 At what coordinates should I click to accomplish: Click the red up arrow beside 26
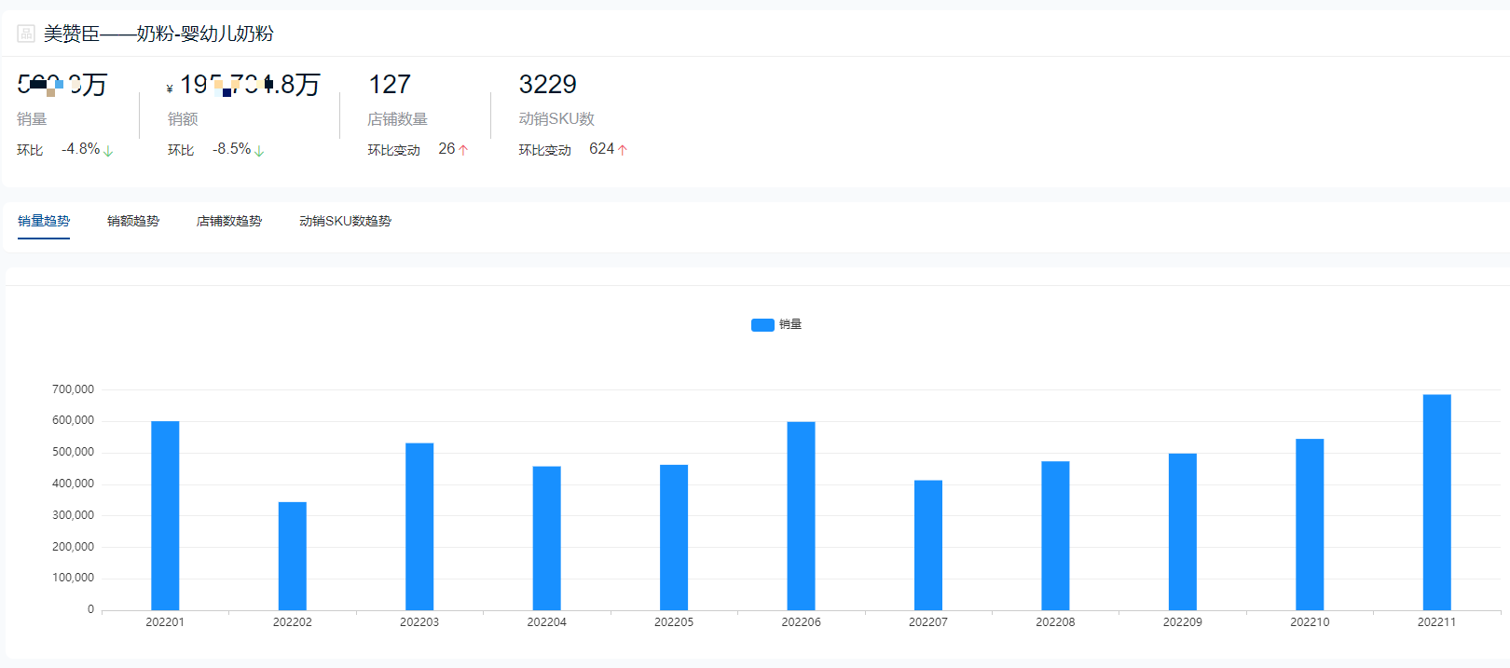[x=463, y=149]
